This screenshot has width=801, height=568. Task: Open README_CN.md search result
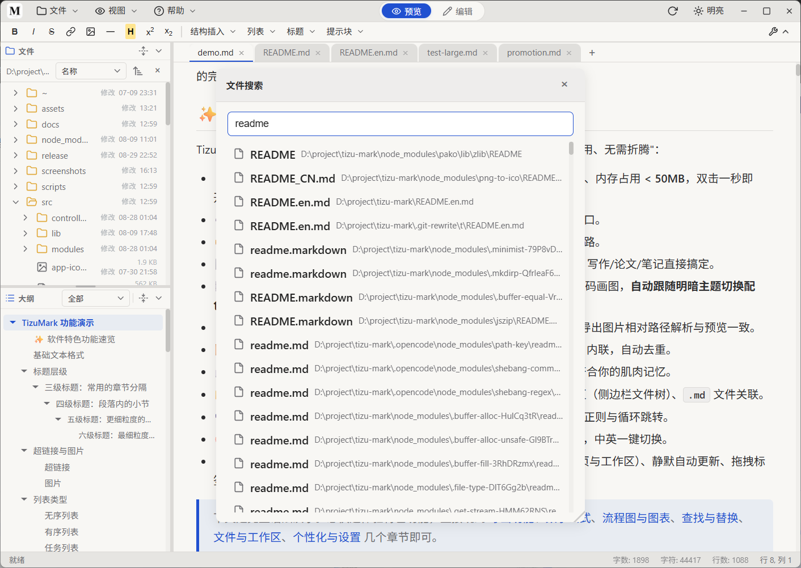tap(399, 179)
